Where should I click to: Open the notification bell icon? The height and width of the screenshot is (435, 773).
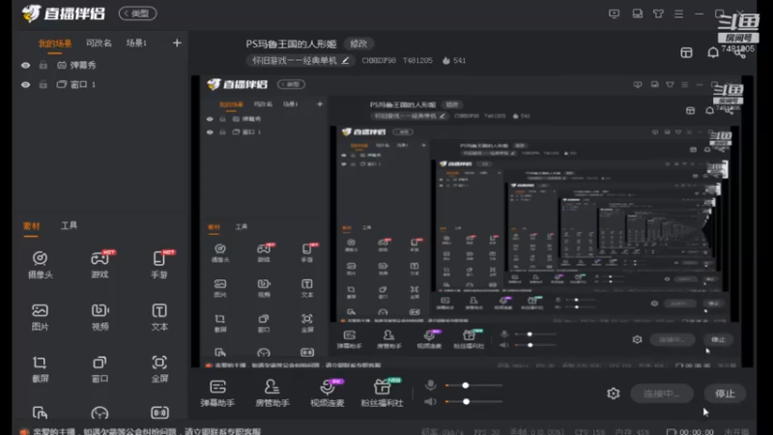point(713,53)
